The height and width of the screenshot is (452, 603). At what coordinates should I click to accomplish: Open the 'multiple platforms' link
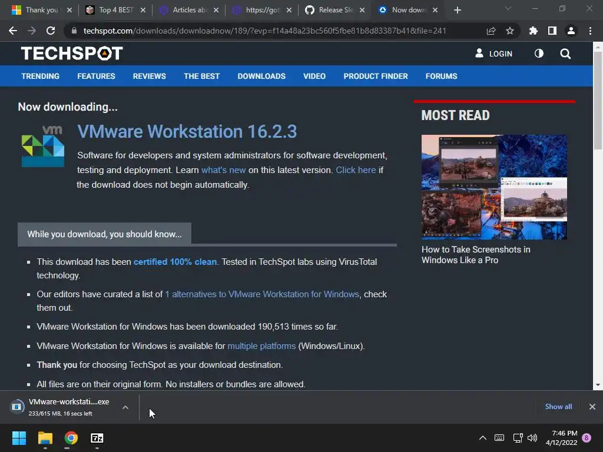[261, 346]
